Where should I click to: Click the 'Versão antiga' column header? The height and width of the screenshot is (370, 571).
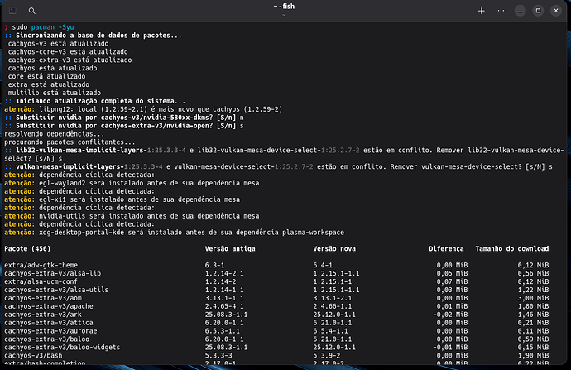[x=231, y=248]
